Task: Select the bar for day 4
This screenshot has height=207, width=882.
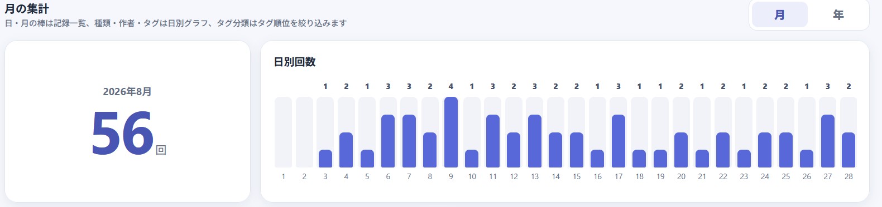Action: [x=346, y=132]
